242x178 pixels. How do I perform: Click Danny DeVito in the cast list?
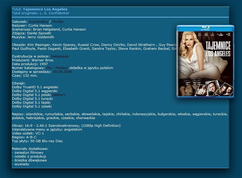[113, 45]
